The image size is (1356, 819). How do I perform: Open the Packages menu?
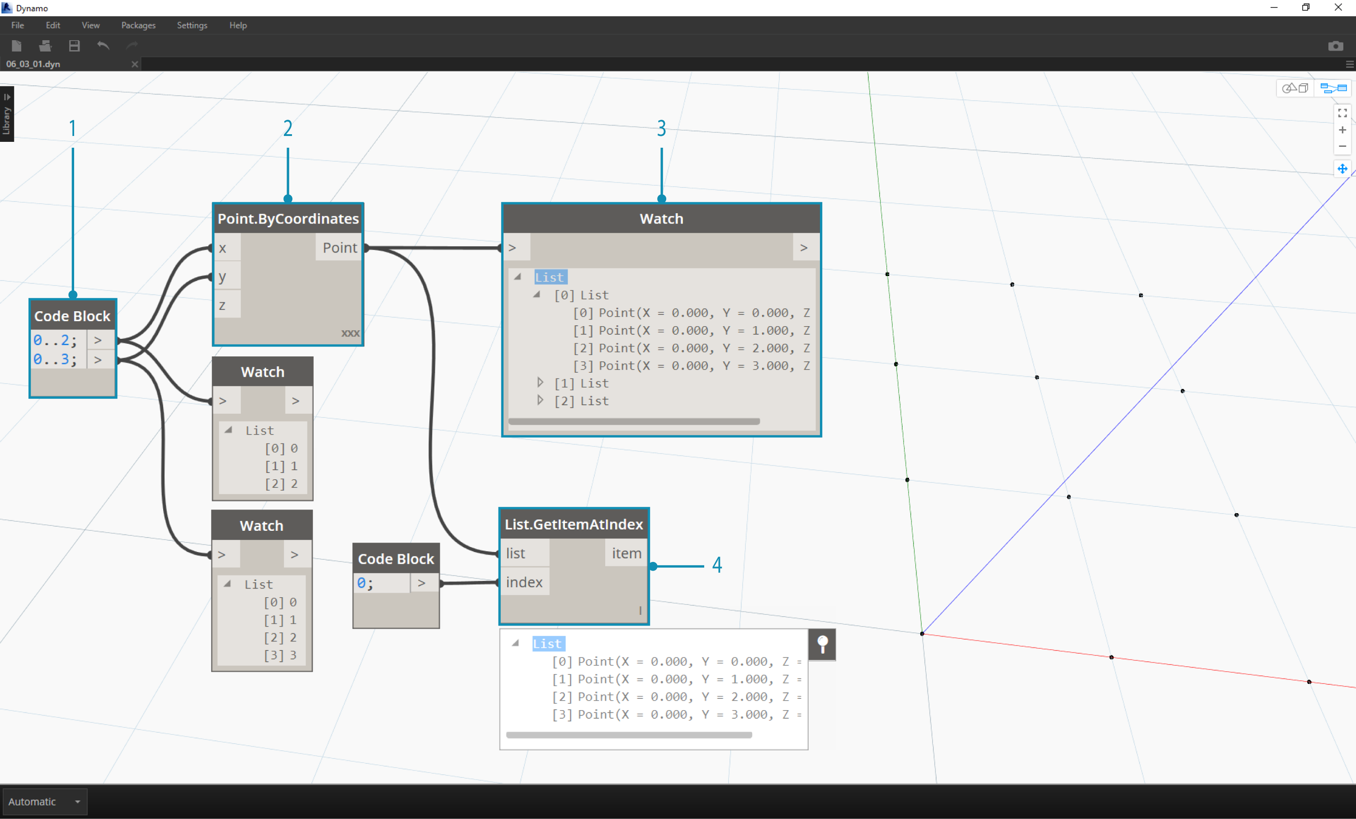point(138,25)
